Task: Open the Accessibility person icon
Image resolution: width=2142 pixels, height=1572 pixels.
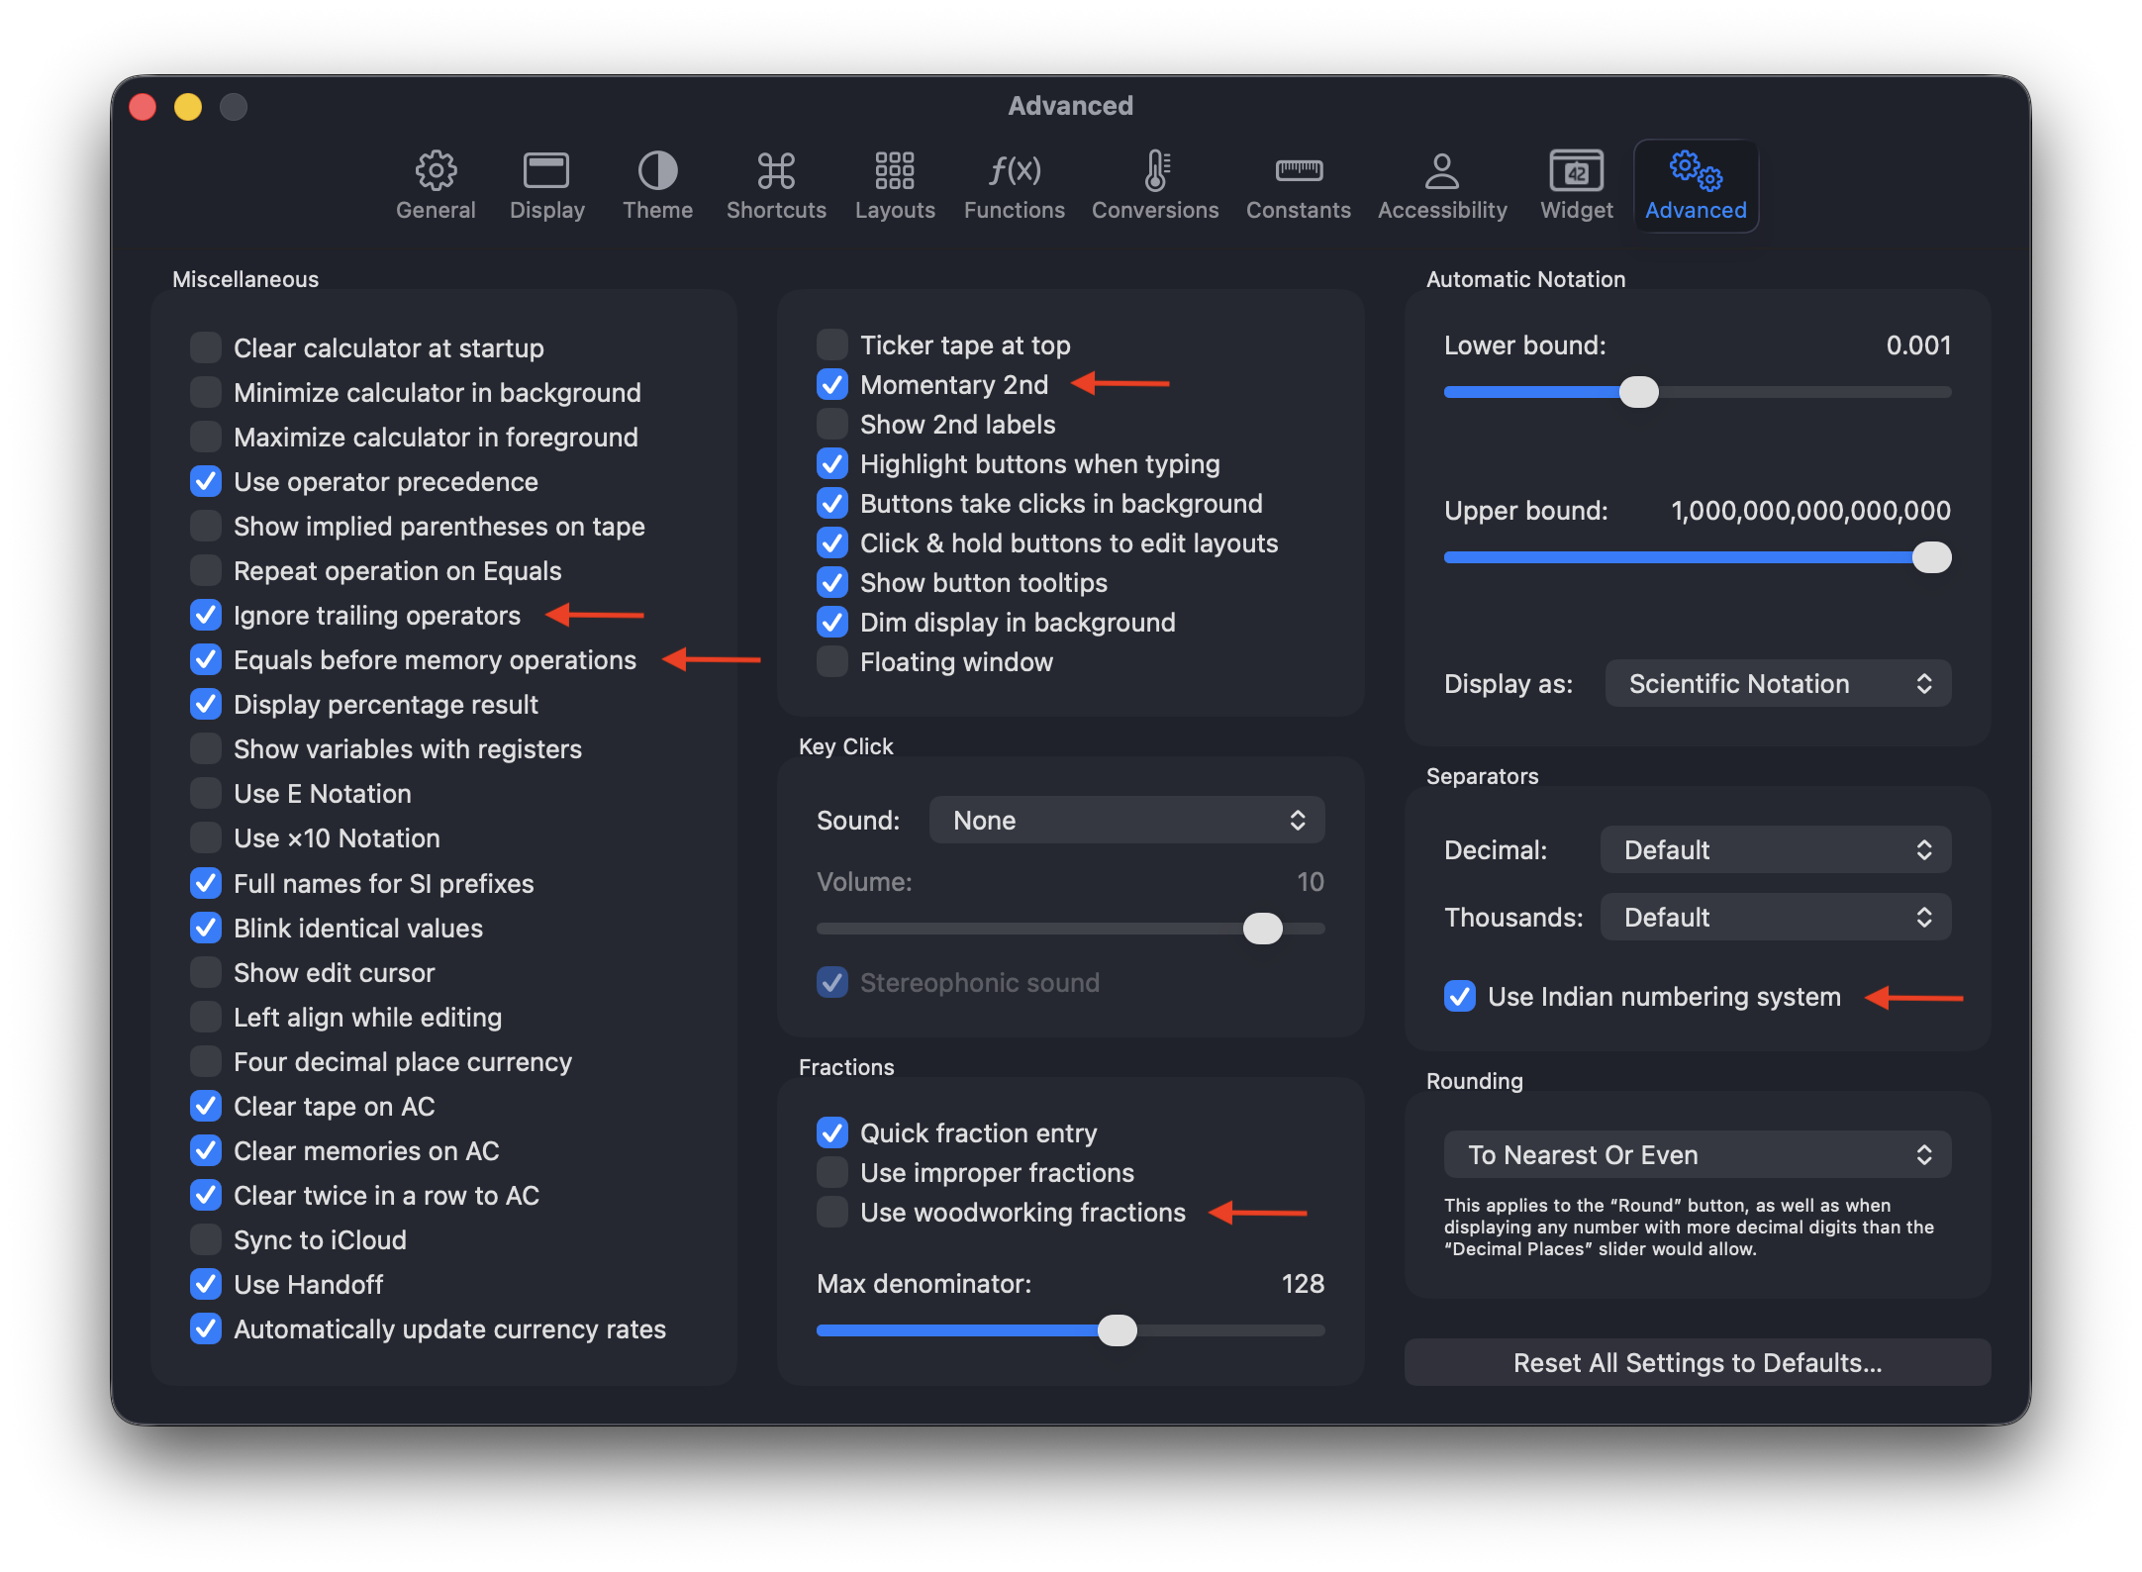Action: click(1442, 170)
